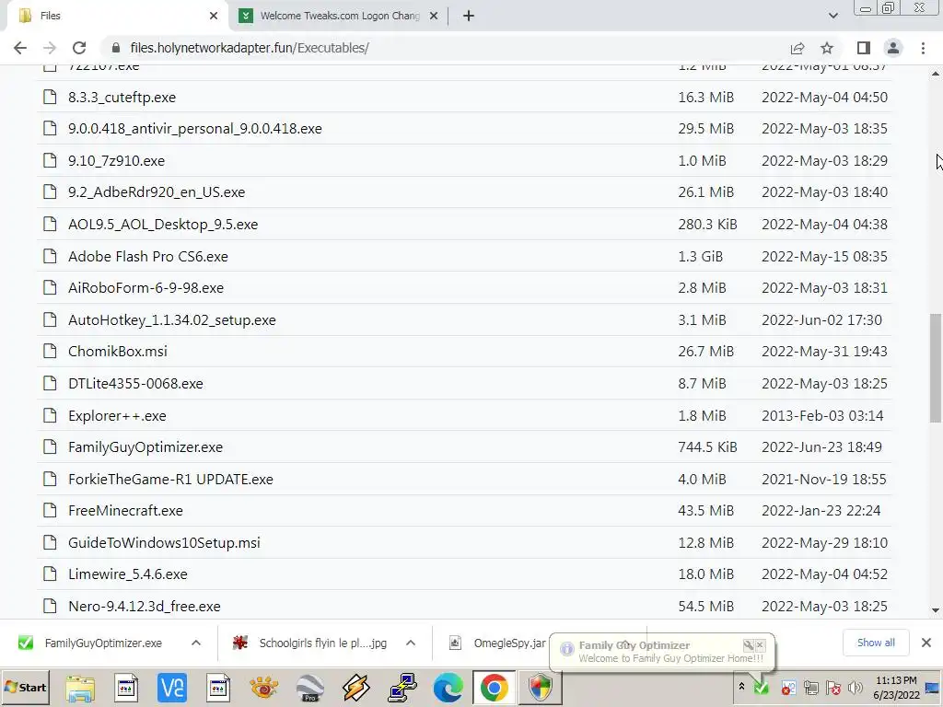
Task: Launch Google Earth Pro from the taskbar
Action: pos(309,688)
